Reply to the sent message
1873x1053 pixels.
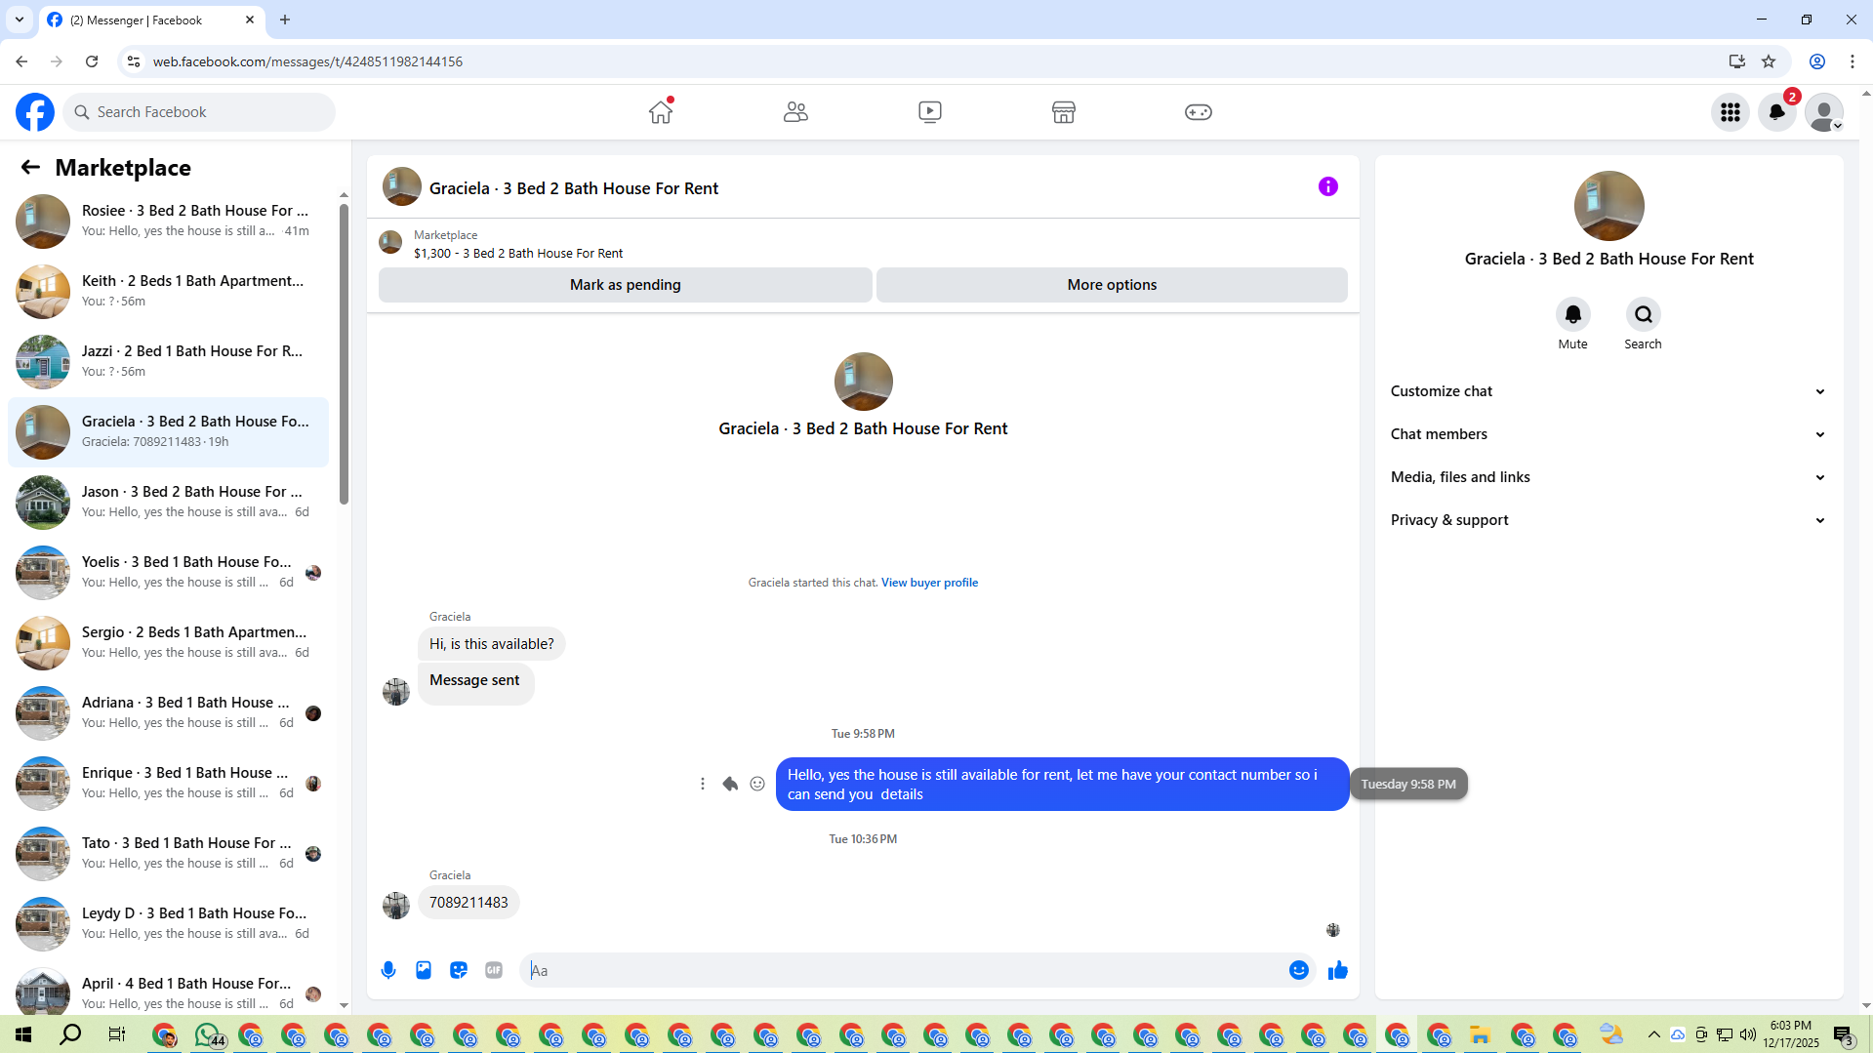pyautogui.click(x=730, y=784)
